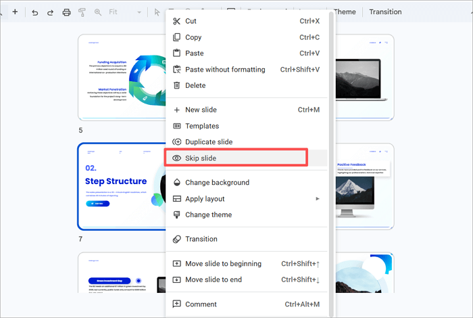Add a New slide

pyautogui.click(x=247, y=110)
